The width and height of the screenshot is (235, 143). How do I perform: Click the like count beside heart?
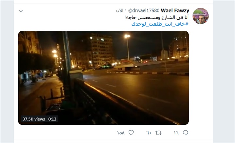[121, 133]
